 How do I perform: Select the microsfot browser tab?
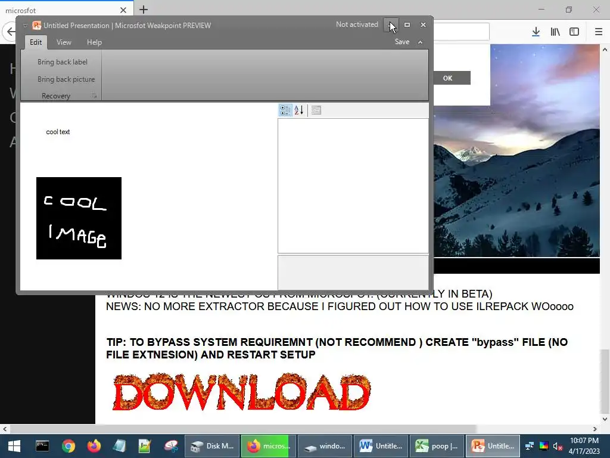[x=66, y=10]
